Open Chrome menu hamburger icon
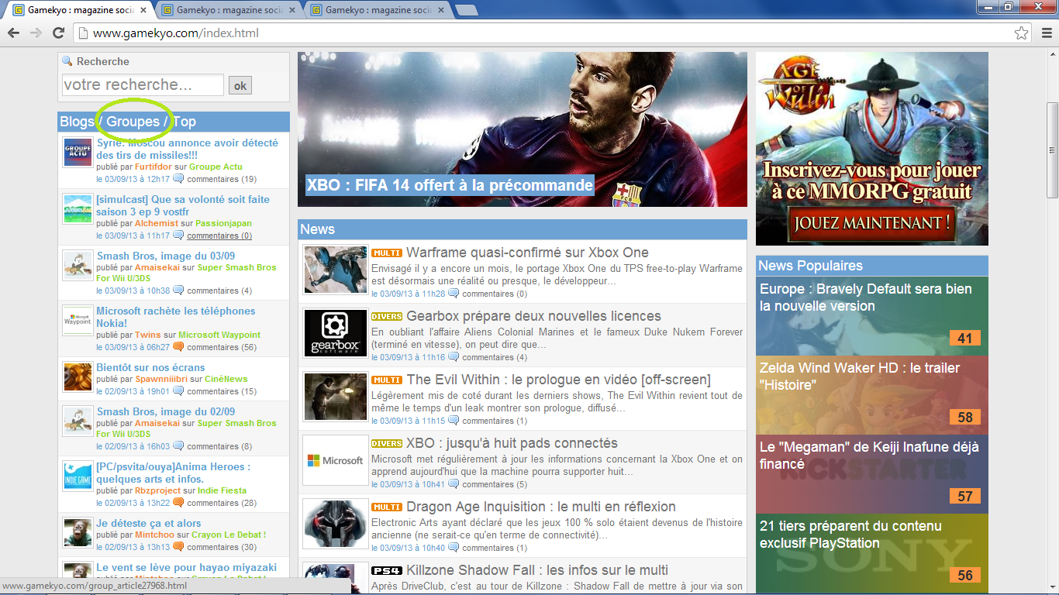The width and height of the screenshot is (1059, 595). pos(1046,33)
